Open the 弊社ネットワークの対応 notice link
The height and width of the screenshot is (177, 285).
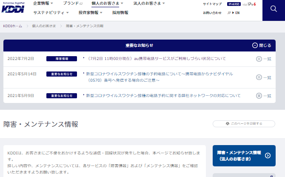click(163, 96)
